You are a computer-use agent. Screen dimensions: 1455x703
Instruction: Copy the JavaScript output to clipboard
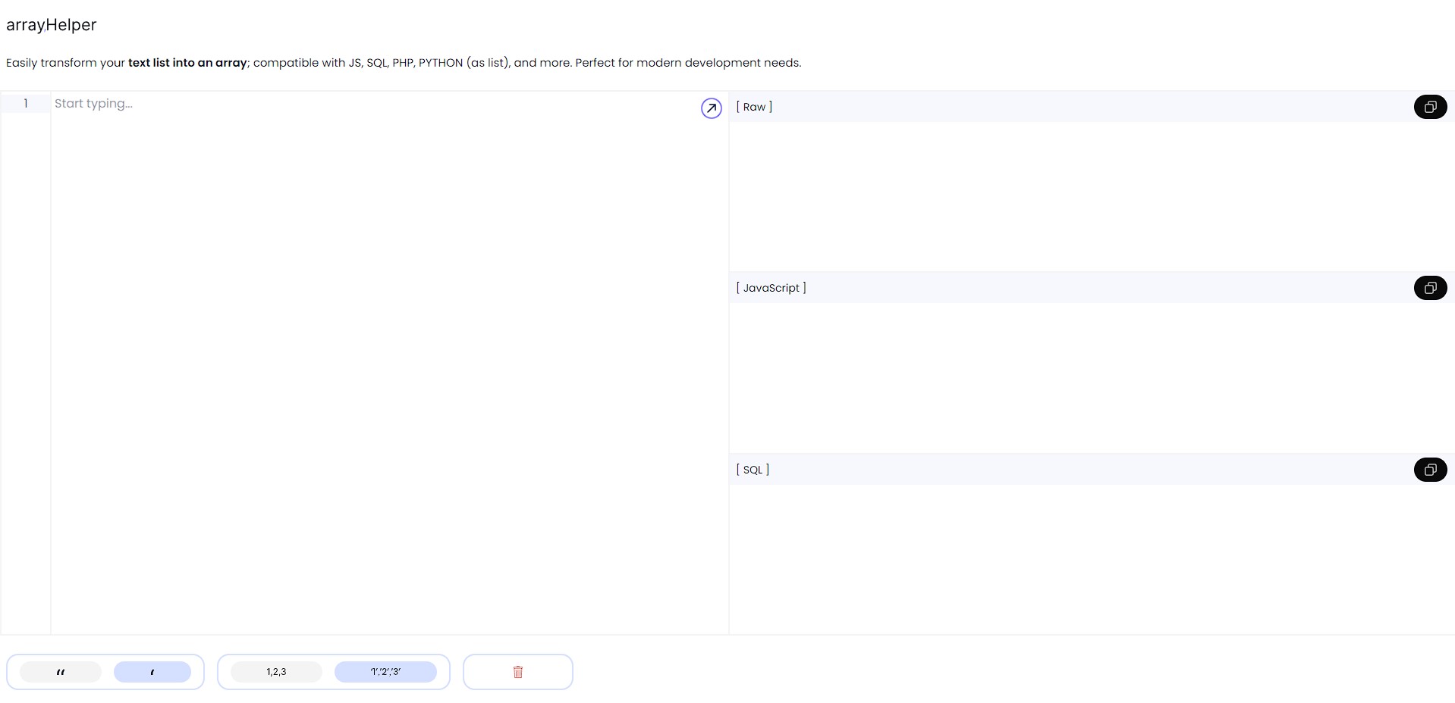[1430, 288]
